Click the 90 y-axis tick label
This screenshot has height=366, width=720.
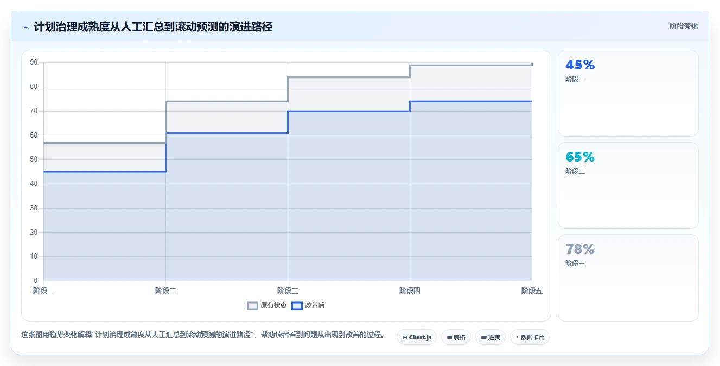(x=34, y=62)
